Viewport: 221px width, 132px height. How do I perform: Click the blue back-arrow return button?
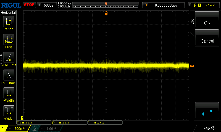coord(207,113)
